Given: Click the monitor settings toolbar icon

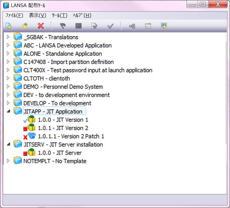Looking at the screenshot, I should (x=164, y=26).
